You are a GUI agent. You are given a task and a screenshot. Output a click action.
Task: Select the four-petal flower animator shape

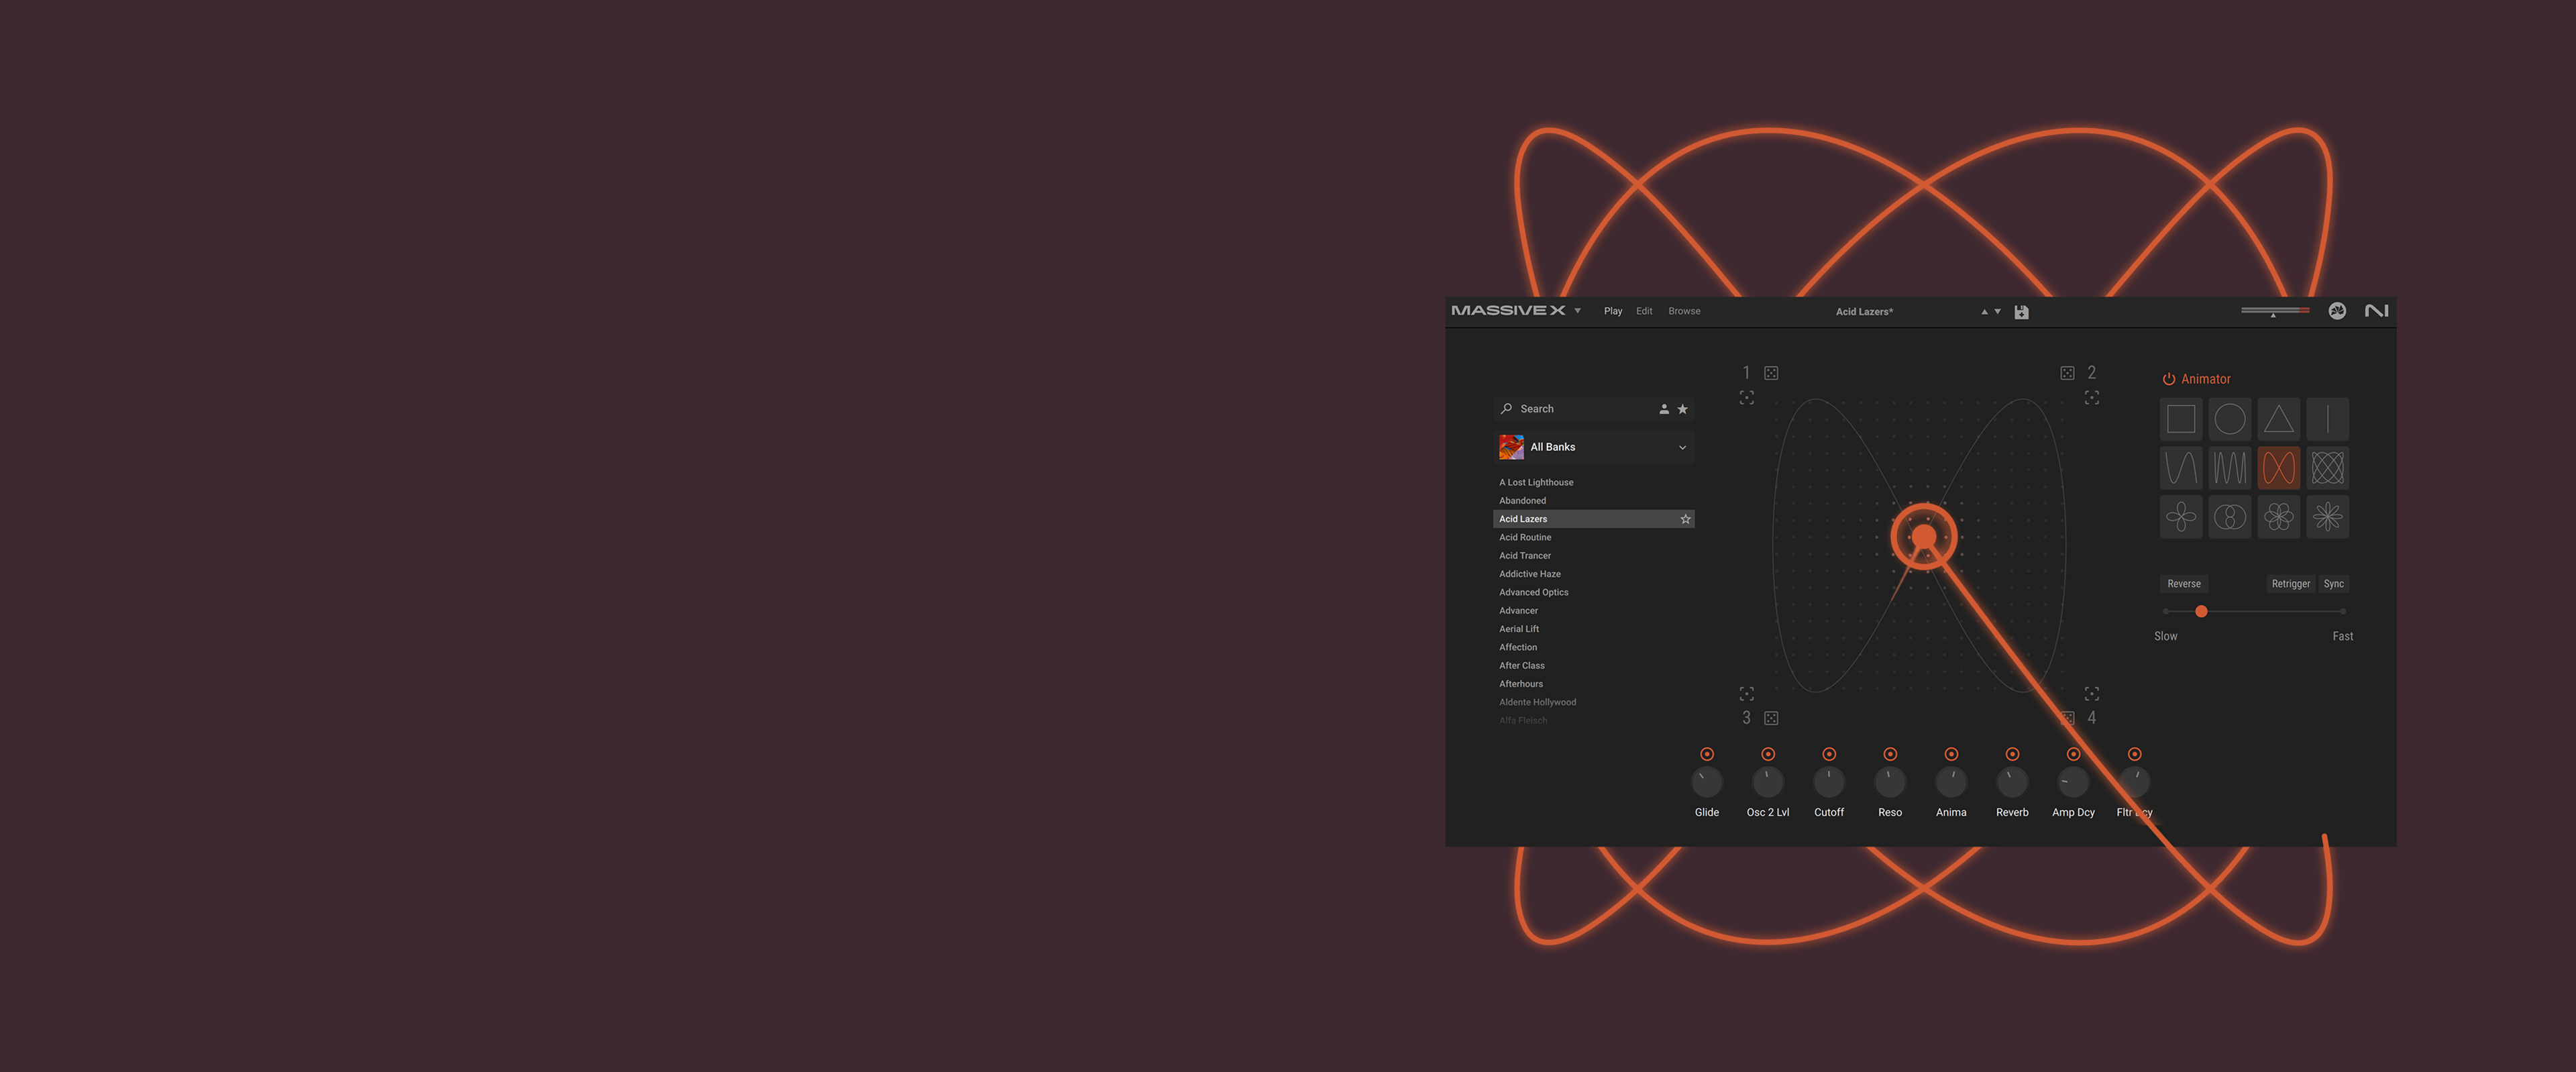2180,517
